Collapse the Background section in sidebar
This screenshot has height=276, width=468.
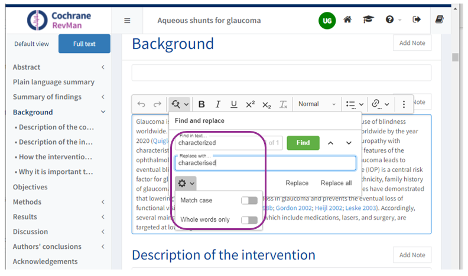click(103, 112)
